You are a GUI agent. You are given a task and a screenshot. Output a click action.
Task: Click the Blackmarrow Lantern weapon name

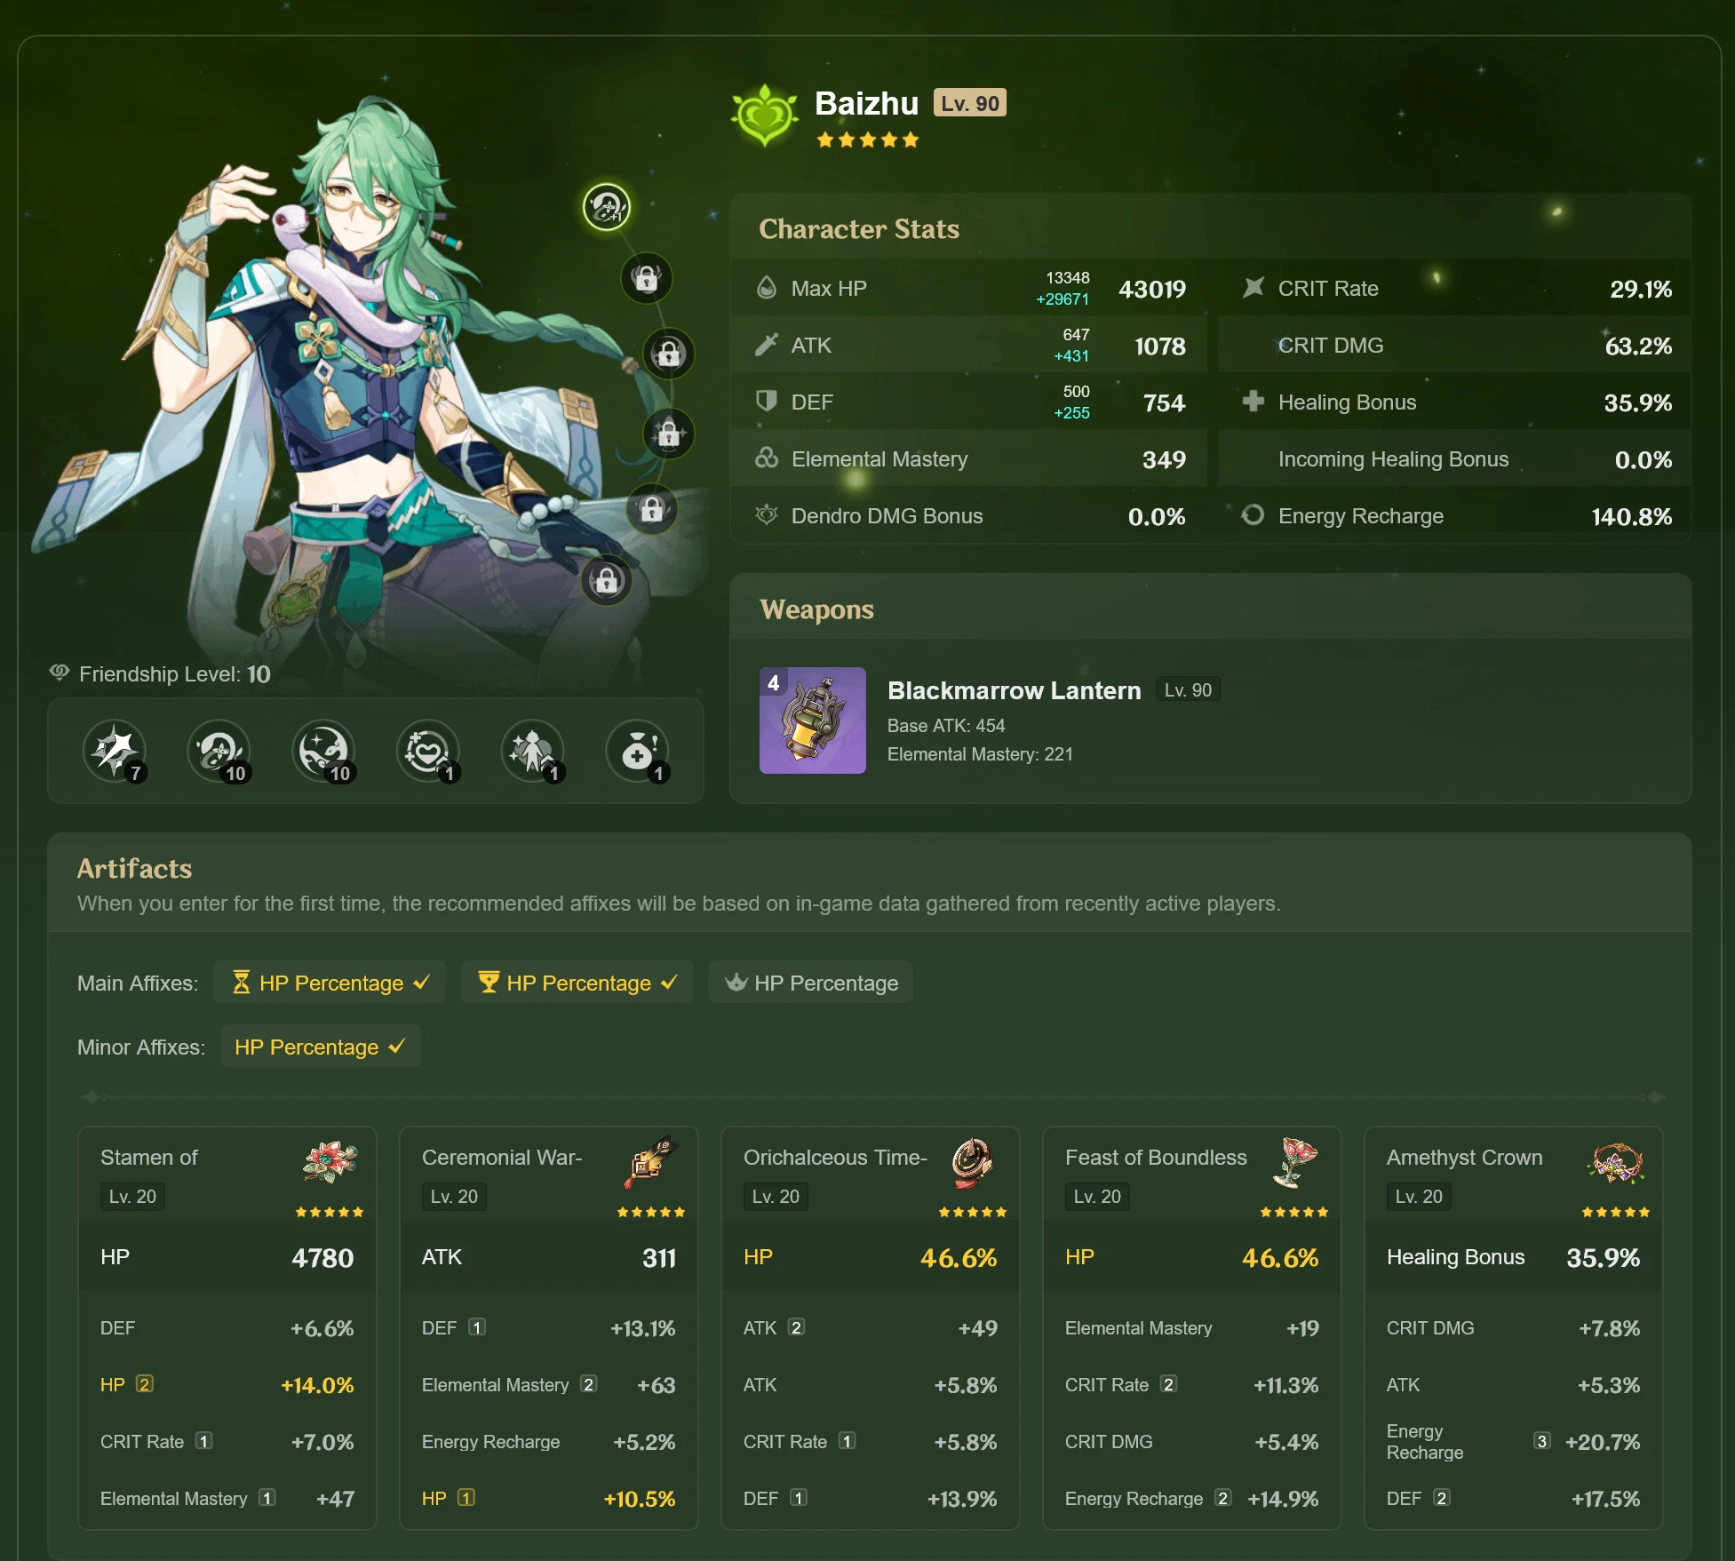(1014, 690)
